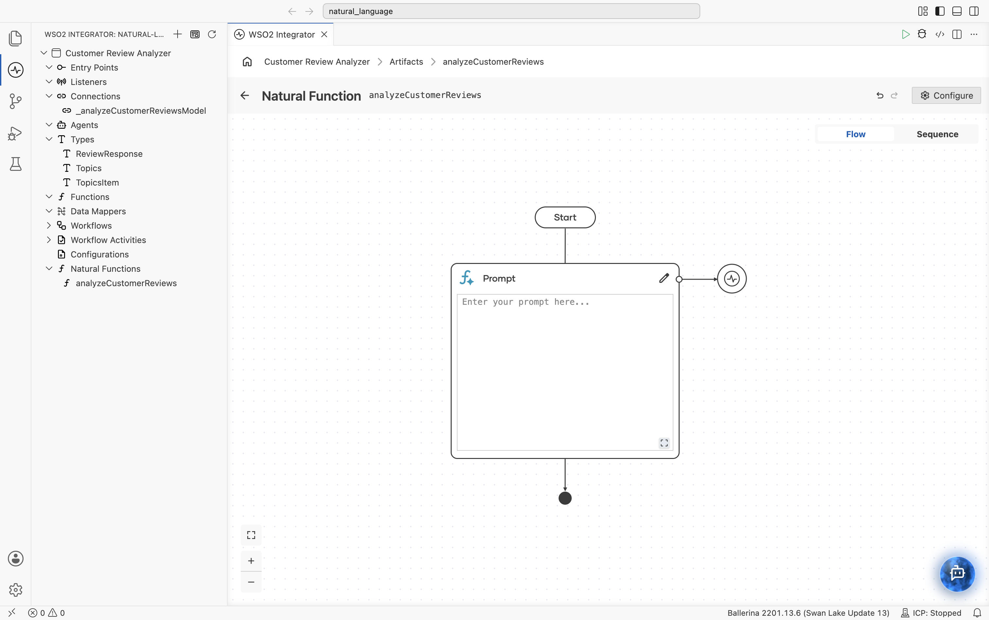Toggle secondary side bar visibility
989x620 pixels.
point(974,11)
